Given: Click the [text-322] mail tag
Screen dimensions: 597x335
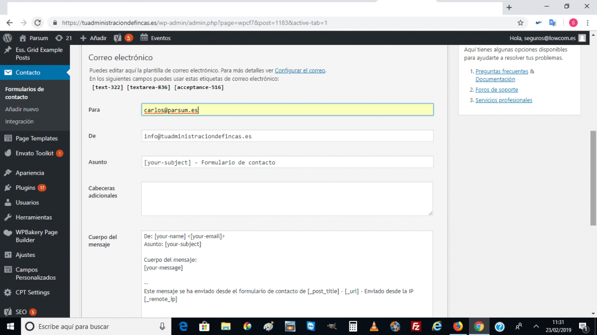Looking at the screenshot, I should click(x=107, y=87).
